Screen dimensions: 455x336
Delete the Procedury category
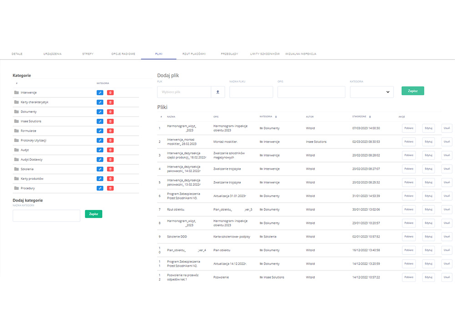(x=110, y=188)
